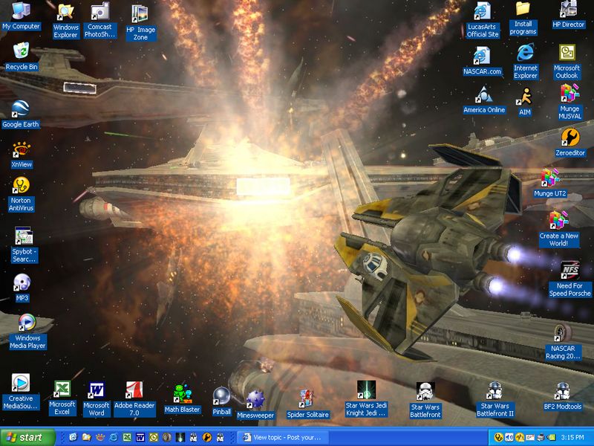
Task: Click the Zeroeditor desktop icon
Action: (x=570, y=143)
